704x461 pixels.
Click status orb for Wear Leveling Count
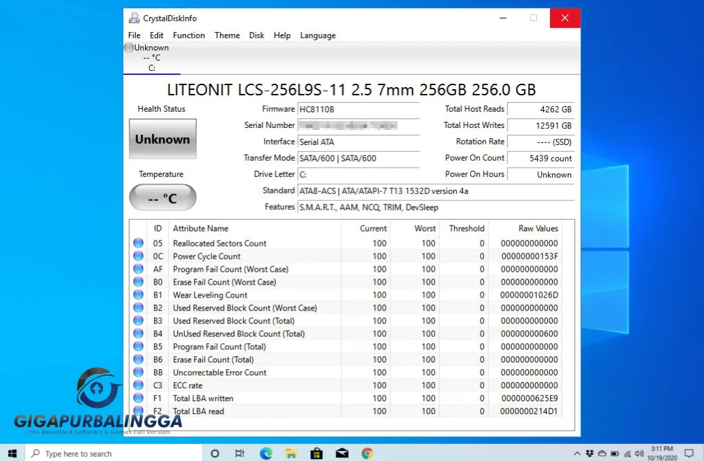(138, 295)
